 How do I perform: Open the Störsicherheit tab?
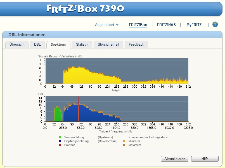[108, 45]
